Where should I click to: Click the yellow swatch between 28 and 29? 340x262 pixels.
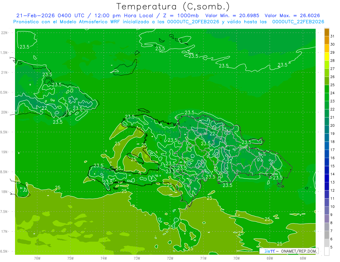pyautogui.click(x=327, y=57)
